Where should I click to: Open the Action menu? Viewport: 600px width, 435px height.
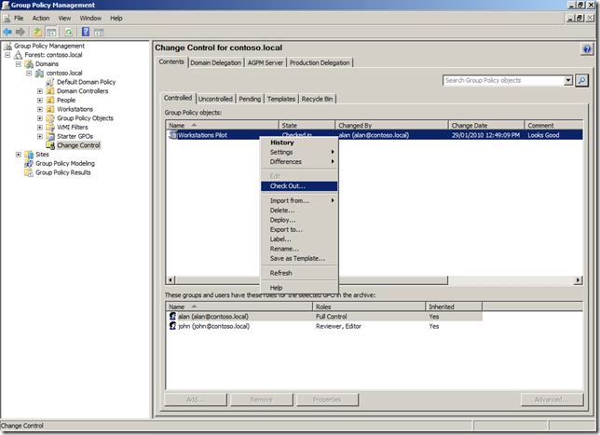click(41, 18)
